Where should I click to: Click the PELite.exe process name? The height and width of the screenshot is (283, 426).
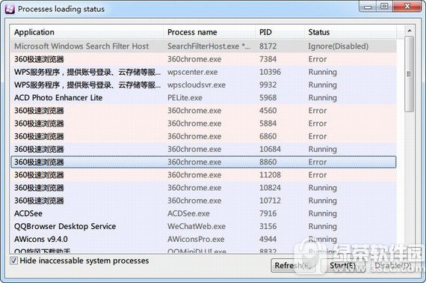click(x=185, y=97)
